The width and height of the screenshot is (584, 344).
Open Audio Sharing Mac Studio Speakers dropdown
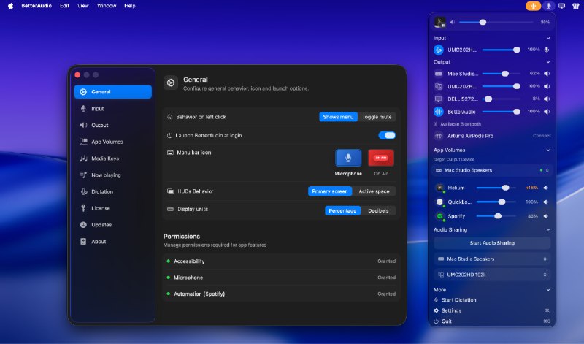[492, 259]
